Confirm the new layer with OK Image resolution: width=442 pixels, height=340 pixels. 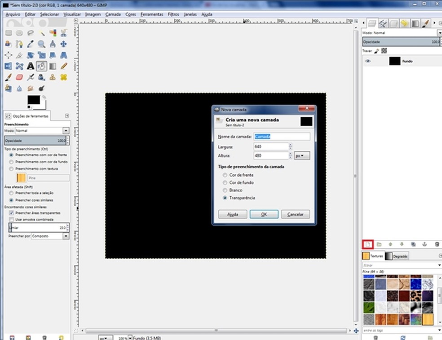264,215
